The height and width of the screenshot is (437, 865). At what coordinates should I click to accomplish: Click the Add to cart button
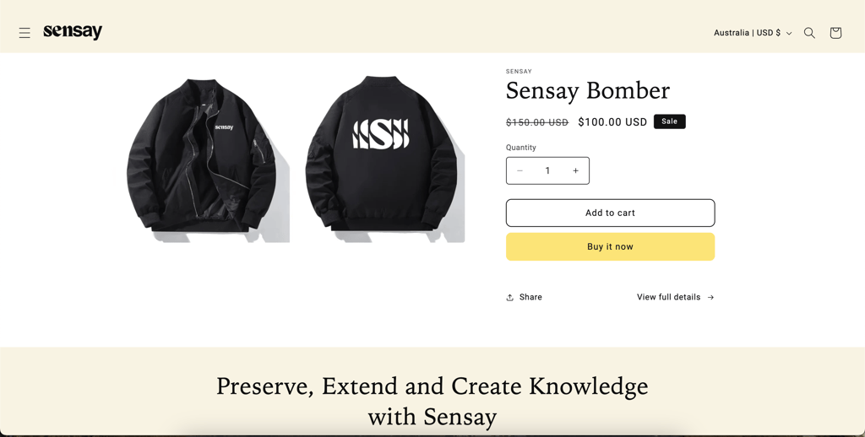coord(610,213)
